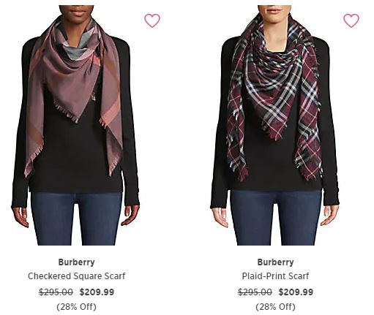Click the jeans of the Checkered Scarf model
The height and width of the screenshot is (315, 374).
tap(76, 218)
